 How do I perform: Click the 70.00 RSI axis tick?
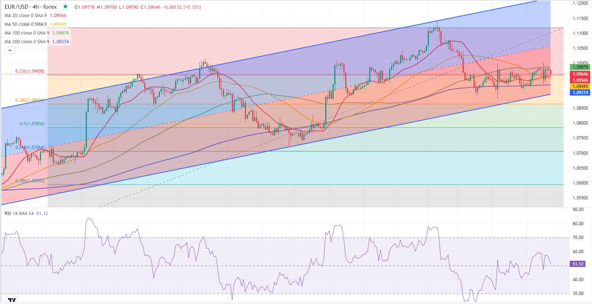click(x=578, y=238)
